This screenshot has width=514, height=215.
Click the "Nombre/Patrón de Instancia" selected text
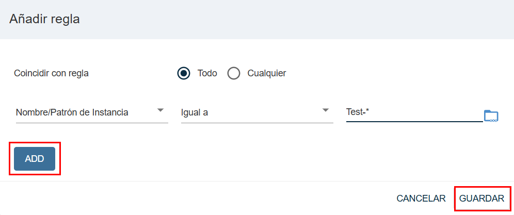(x=72, y=112)
